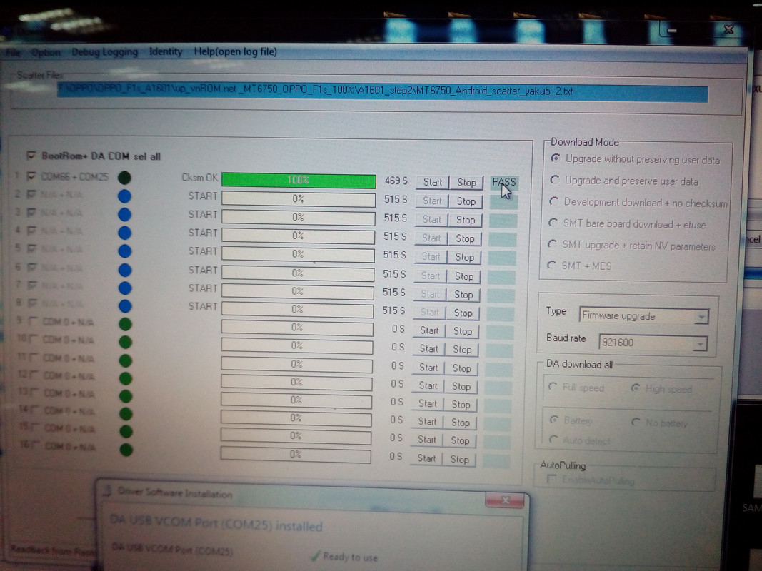Click the green status dot in row 9
The image size is (762, 571).
(x=125, y=324)
